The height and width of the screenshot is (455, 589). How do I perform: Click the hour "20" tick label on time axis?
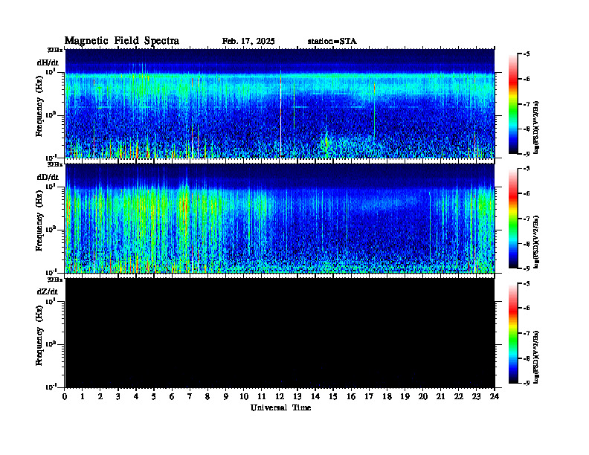423,396
